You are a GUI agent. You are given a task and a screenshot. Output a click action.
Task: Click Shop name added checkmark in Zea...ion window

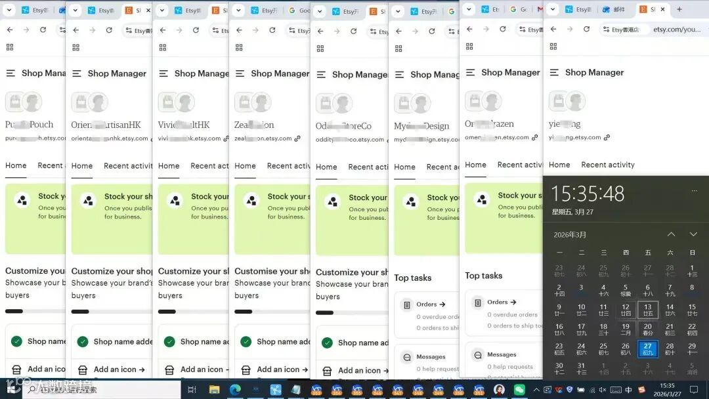(246, 342)
